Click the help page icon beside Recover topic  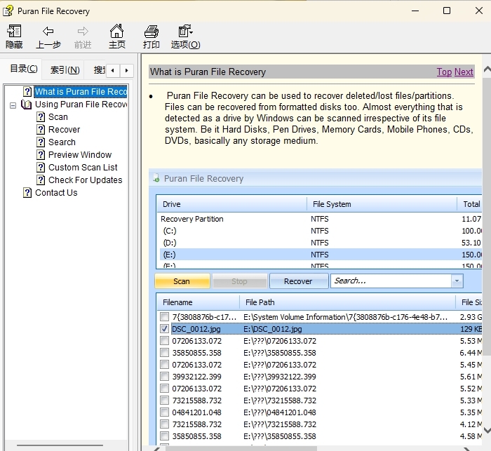41,129
